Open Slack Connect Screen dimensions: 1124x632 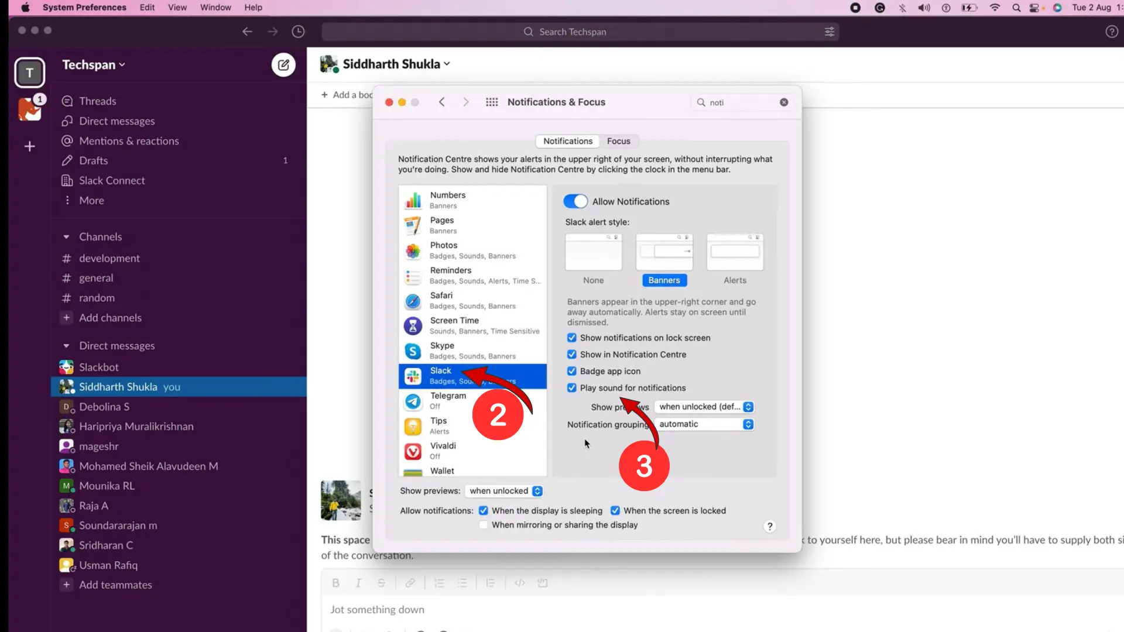coord(112,180)
